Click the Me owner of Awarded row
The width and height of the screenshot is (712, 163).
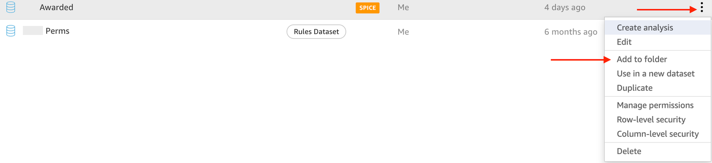[x=403, y=8]
